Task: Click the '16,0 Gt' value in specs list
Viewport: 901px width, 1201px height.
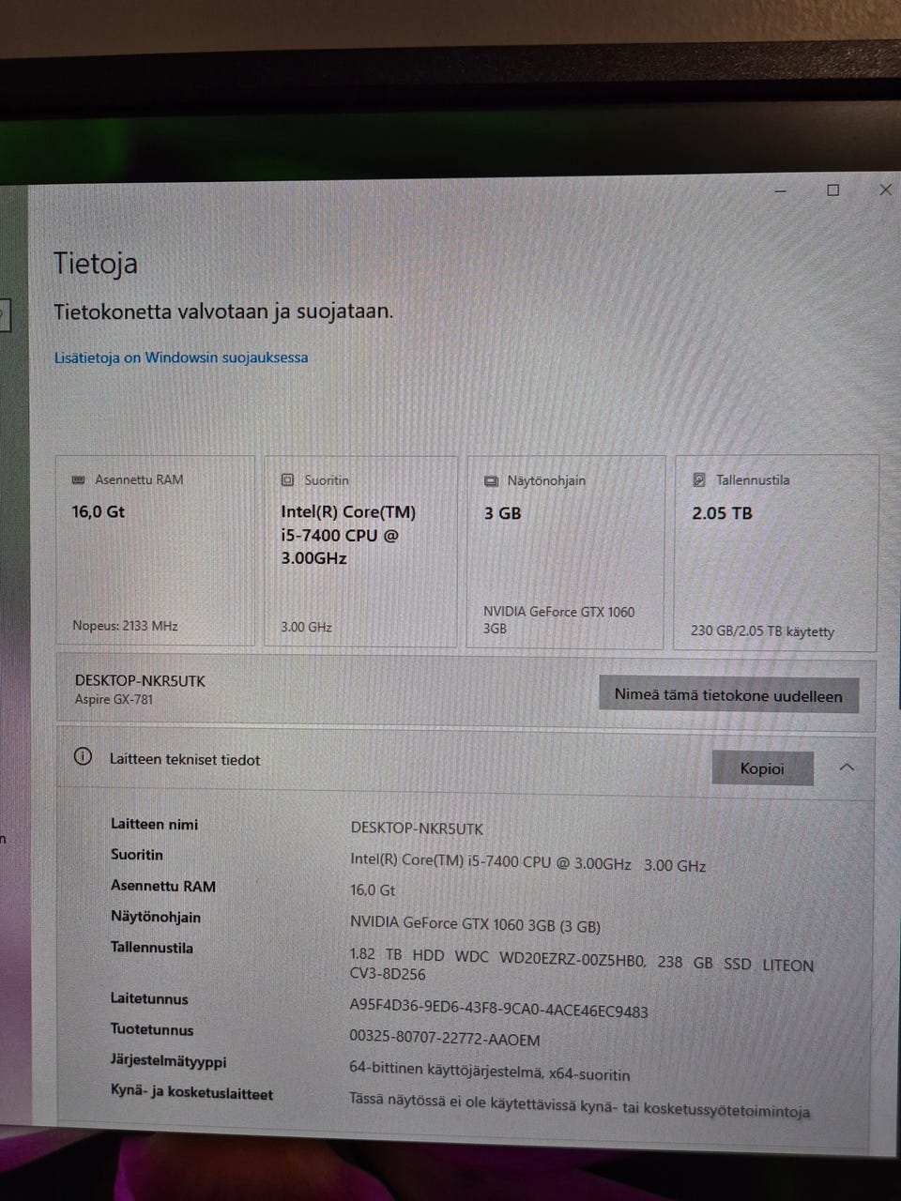Action: (x=373, y=889)
